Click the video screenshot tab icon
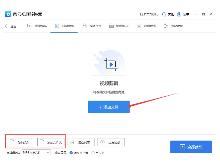The width and height of the screenshot is (220, 165). [x=138, y=26]
